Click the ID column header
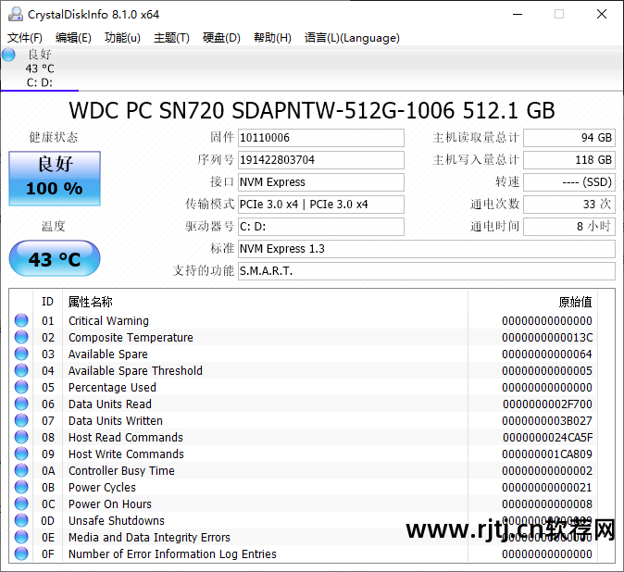624x572 pixels. [47, 302]
